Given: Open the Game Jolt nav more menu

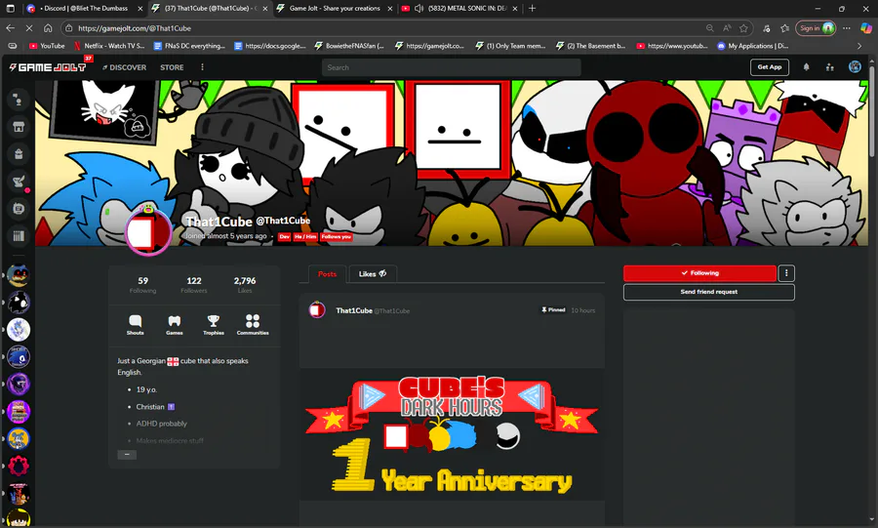Looking at the screenshot, I should point(202,67).
